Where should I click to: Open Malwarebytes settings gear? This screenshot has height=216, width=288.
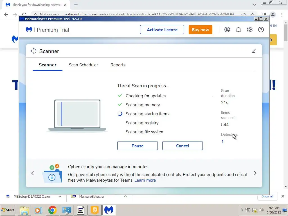click(x=250, y=30)
